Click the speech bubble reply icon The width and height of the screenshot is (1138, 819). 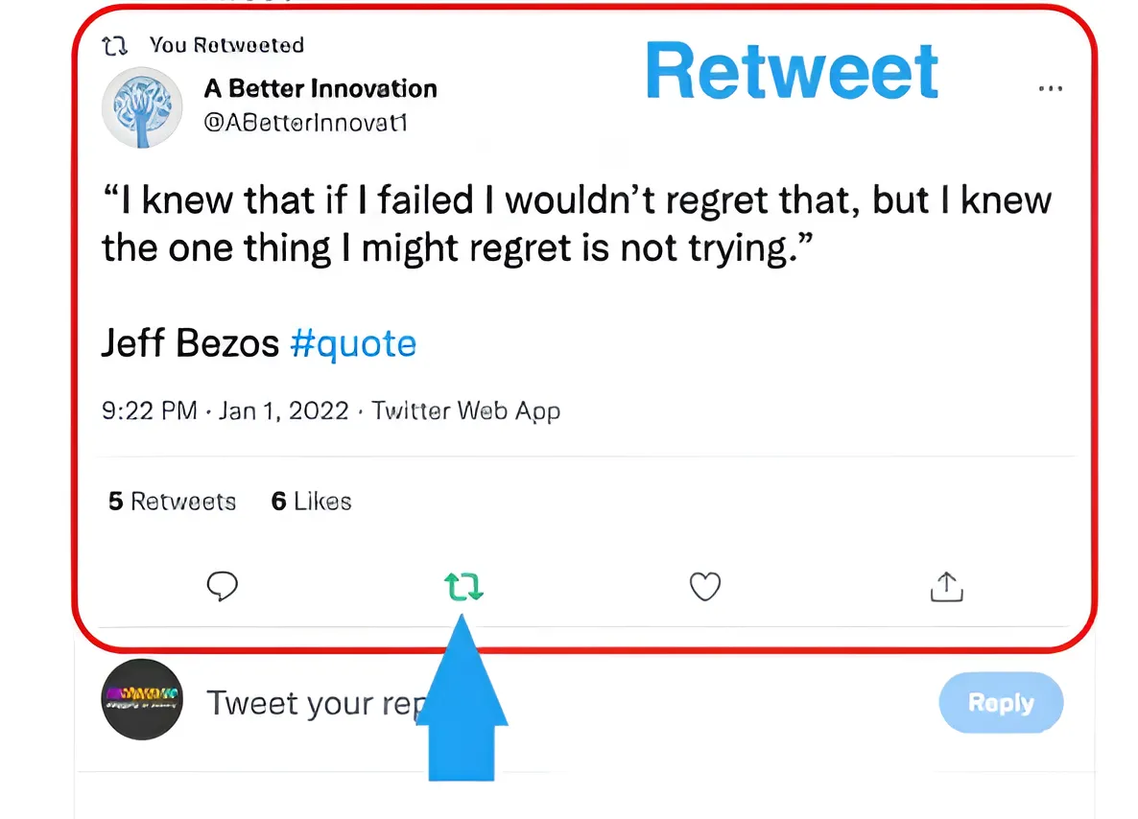(x=223, y=586)
